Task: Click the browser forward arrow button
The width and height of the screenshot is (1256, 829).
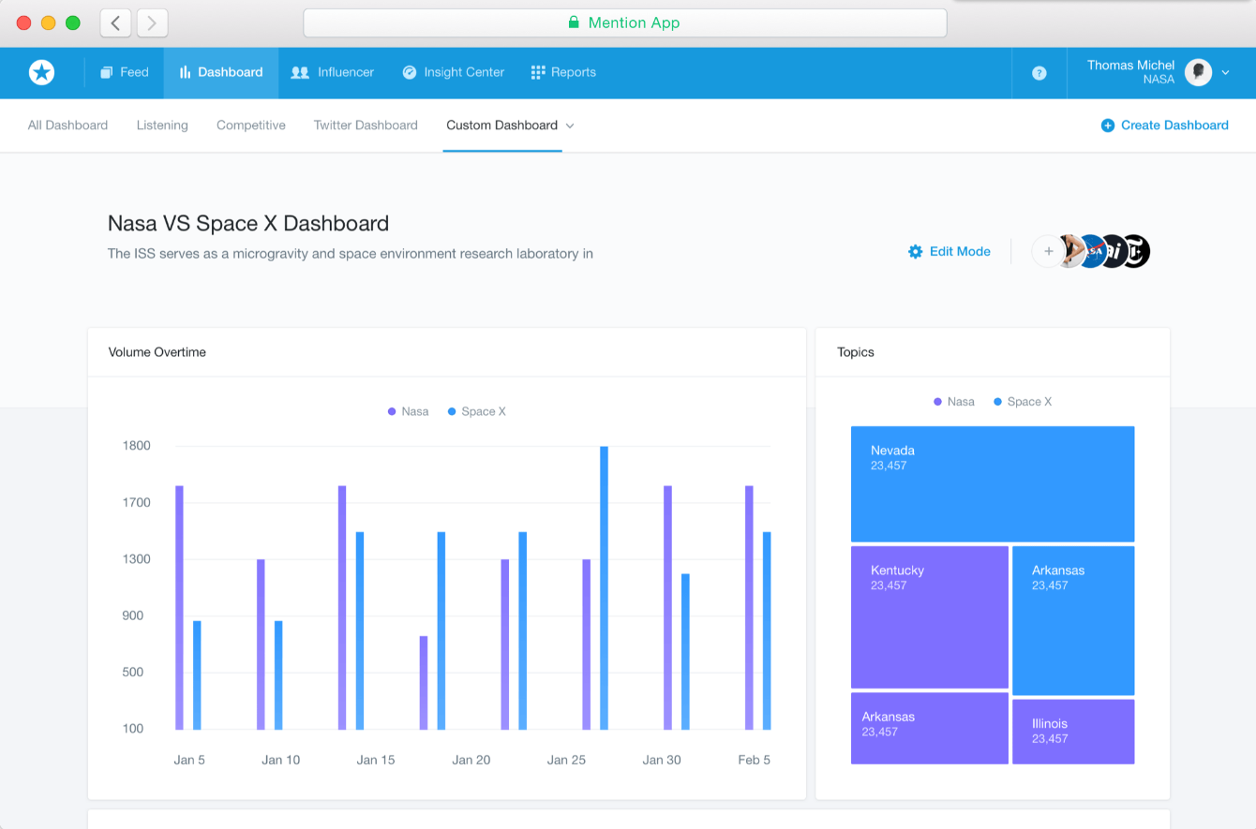Action: 152,23
